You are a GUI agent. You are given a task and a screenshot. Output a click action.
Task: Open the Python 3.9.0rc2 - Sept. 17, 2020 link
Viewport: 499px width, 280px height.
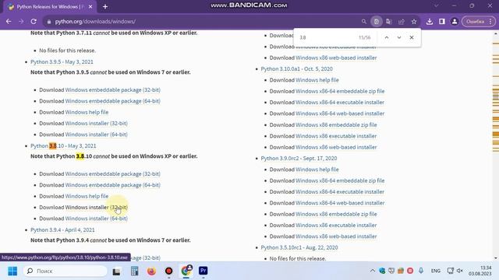click(299, 159)
